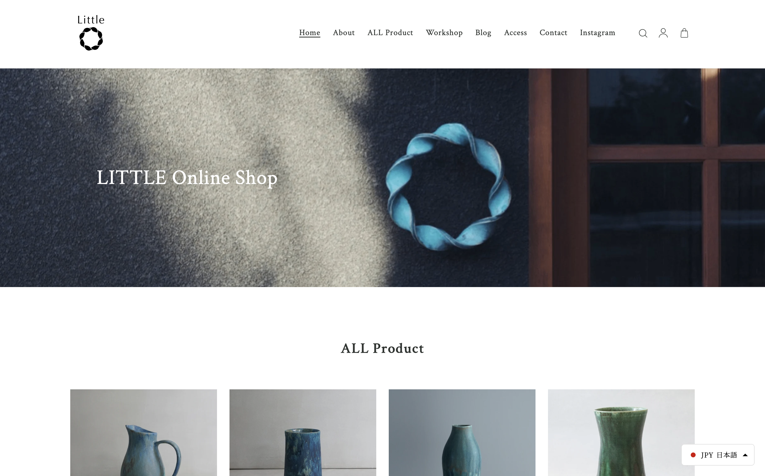This screenshot has height=476, width=765.
Task: Open the Access page link
Action: click(515, 33)
